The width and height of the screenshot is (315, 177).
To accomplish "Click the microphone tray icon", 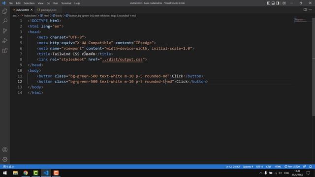I will [x=266, y=173].
